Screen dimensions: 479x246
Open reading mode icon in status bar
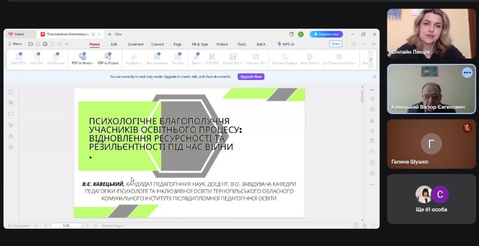[355, 226]
